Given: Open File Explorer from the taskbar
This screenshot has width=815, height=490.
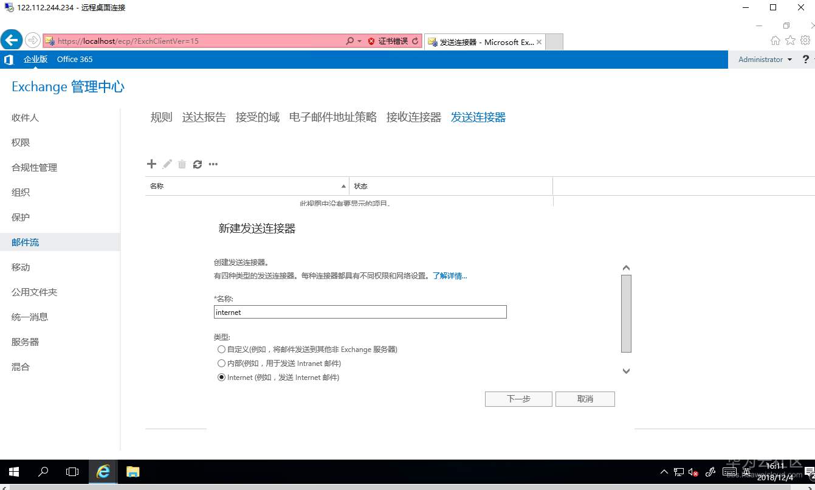Looking at the screenshot, I should (x=132, y=472).
